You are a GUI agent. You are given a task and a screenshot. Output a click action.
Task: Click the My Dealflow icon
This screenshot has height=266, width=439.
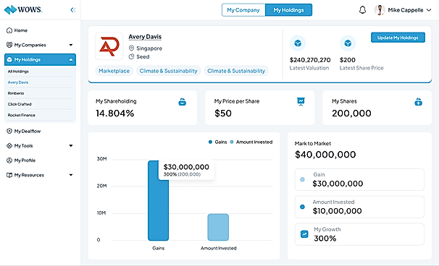pos(9,131)
